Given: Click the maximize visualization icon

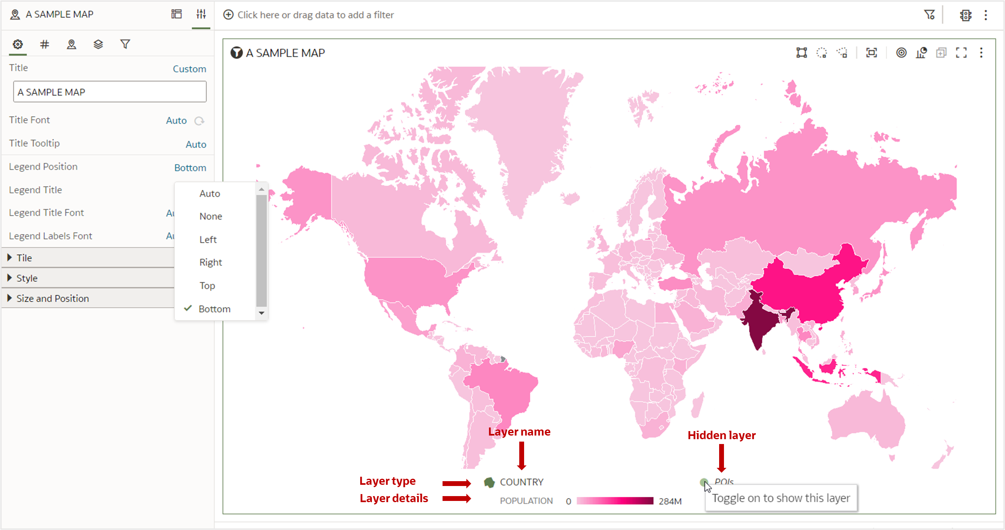Looking at the screenshot, I should pyautogui.click(x=961, y=53).
